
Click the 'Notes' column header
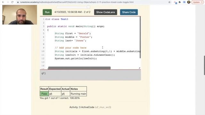pos(78,89)
